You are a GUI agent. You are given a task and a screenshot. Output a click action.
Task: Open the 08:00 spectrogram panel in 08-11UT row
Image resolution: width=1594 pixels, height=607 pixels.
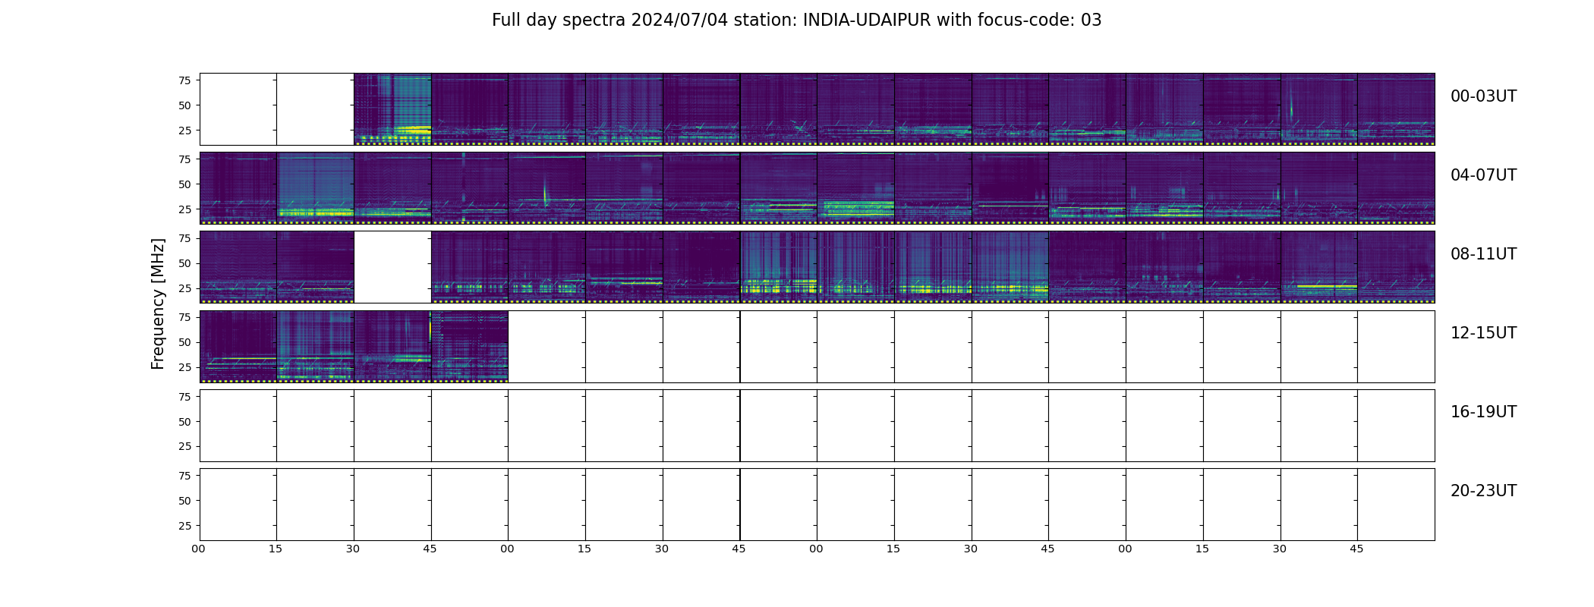tap(238, 267)
